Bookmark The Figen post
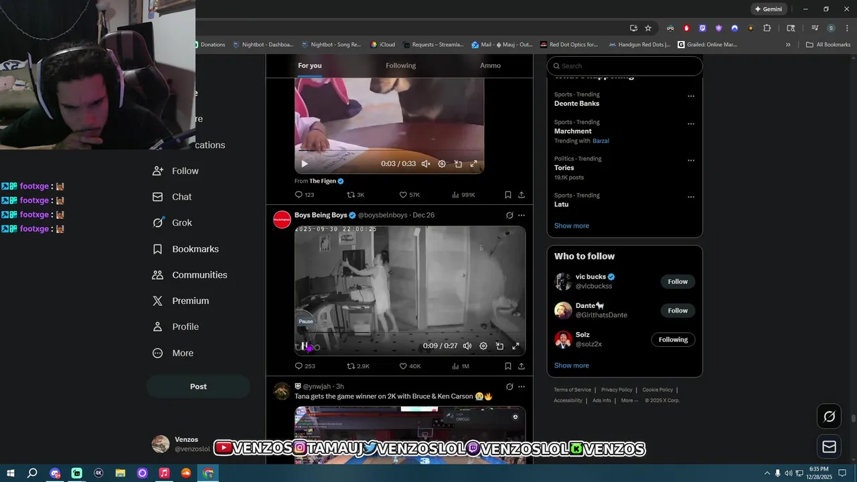 (x=508, y=195)
